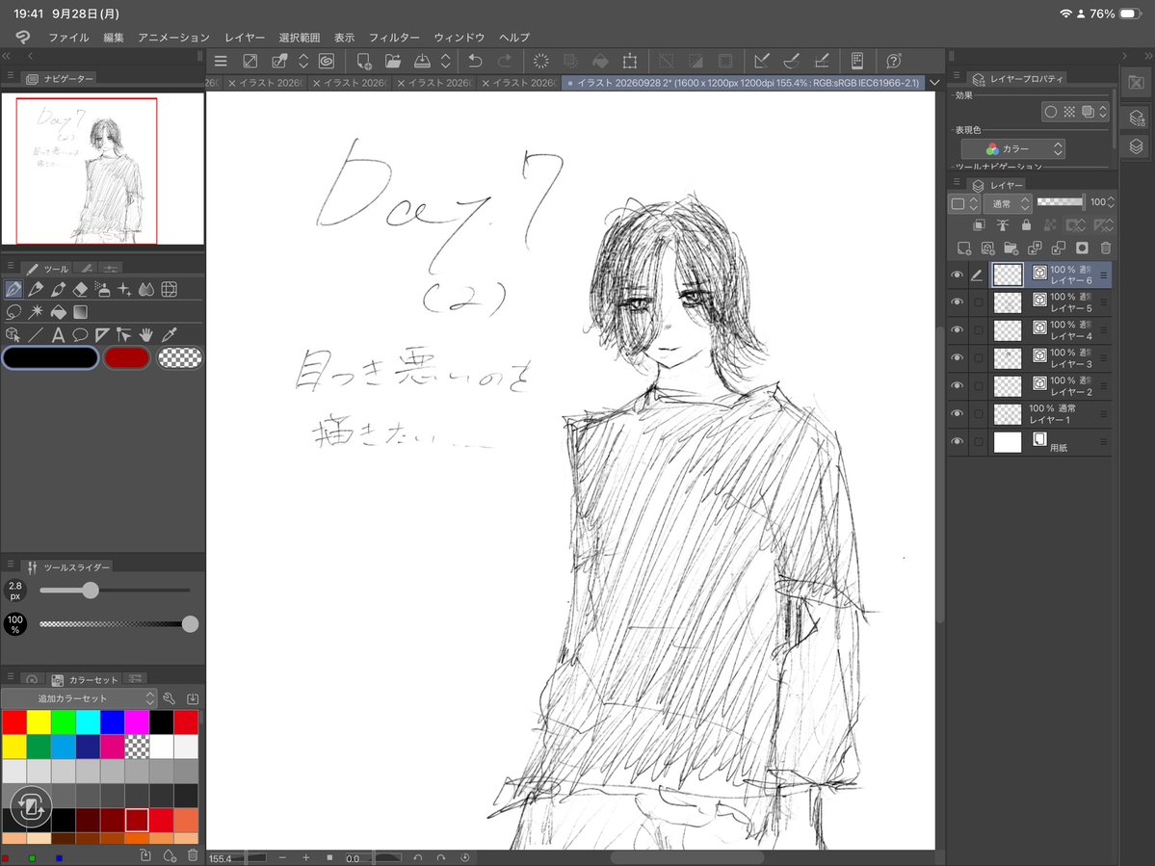This screenshot has height=866, width=1155.
Task: Select the Text tool icon
Action: click(58, 335)
